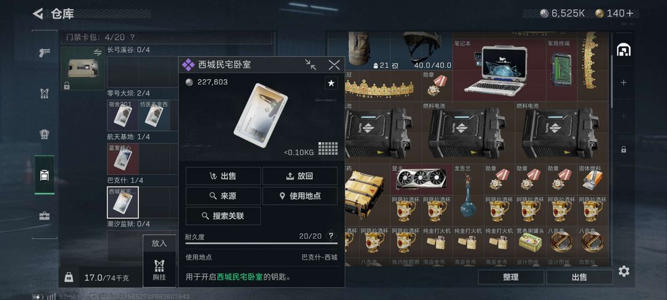
Task: Click the 出售 button in the item panel
Action: [x=223, y=176]
